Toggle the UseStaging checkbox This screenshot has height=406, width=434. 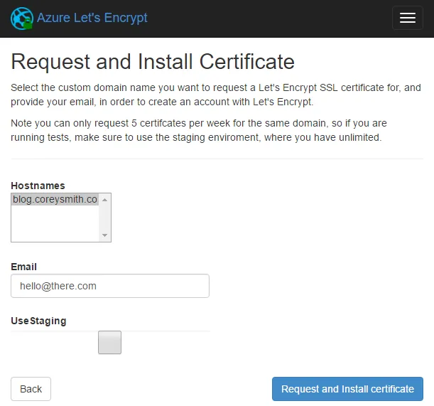109,342
